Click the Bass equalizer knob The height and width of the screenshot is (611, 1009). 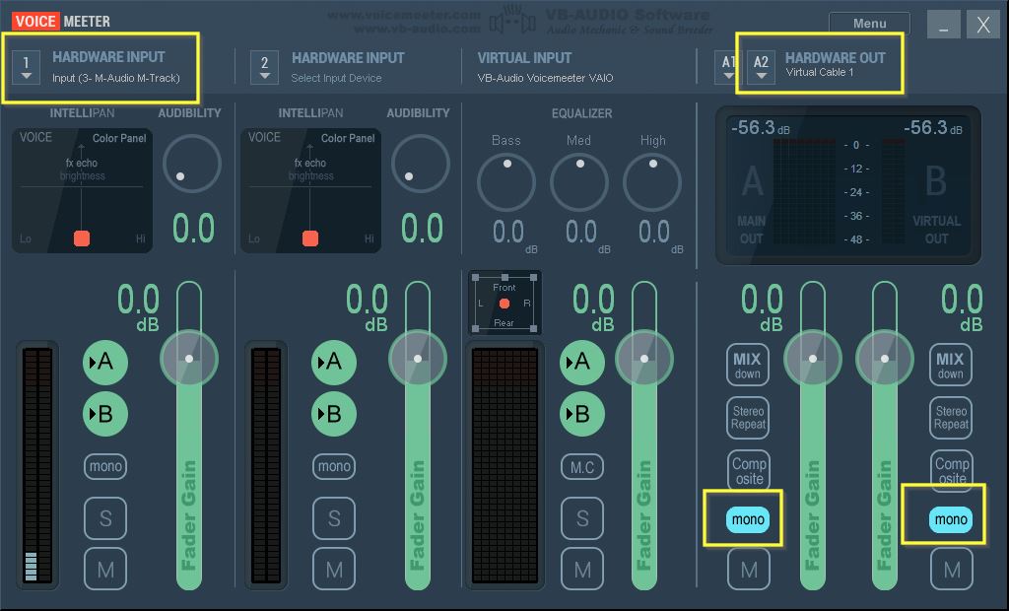[505, 183]
